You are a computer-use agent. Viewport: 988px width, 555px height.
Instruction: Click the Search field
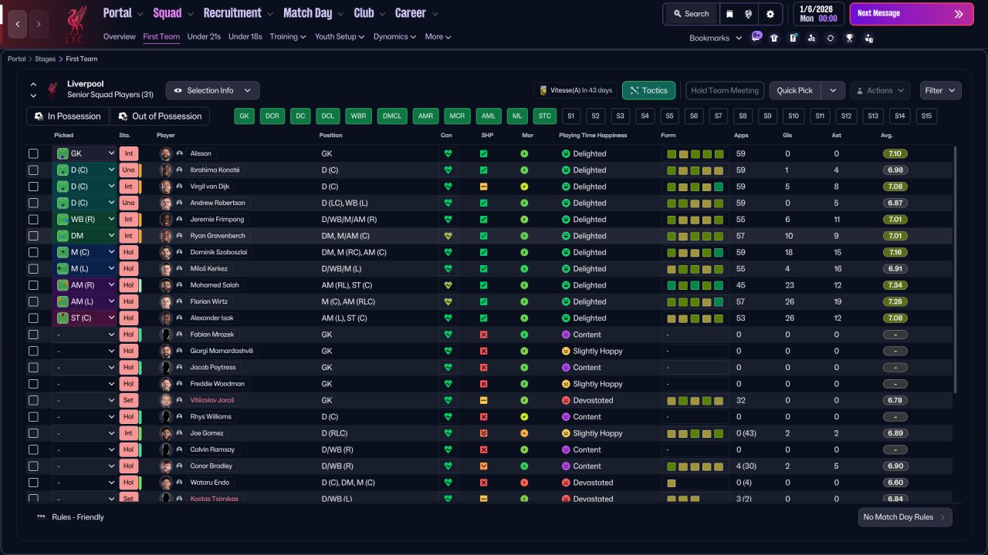point(690,14)
